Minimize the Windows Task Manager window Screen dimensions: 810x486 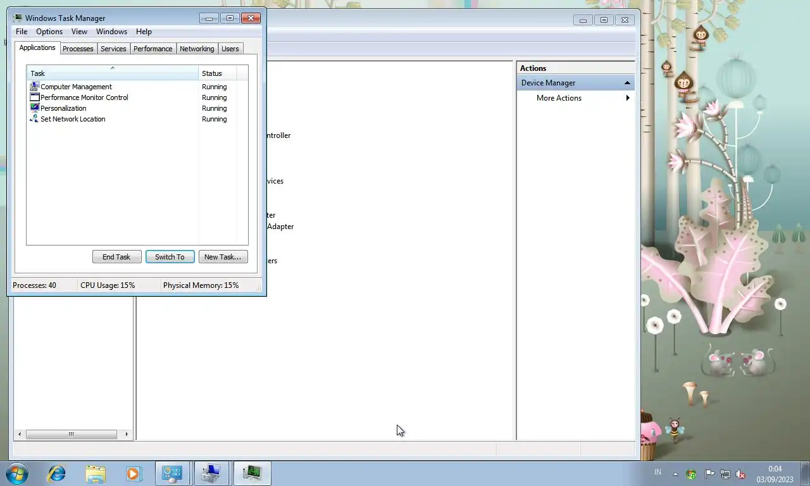tap(209, 18)
